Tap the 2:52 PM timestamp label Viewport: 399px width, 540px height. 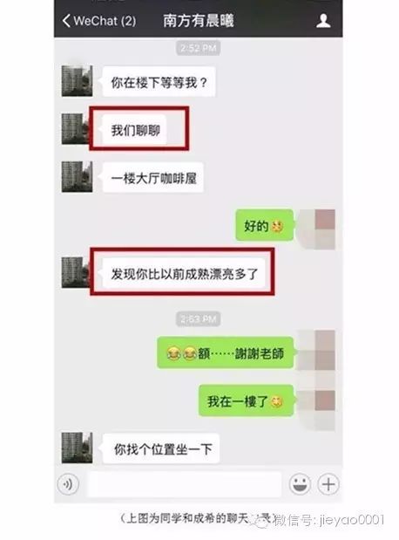199,48
